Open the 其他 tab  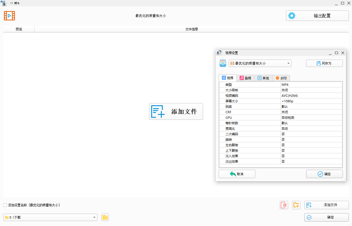click(263, 78)
